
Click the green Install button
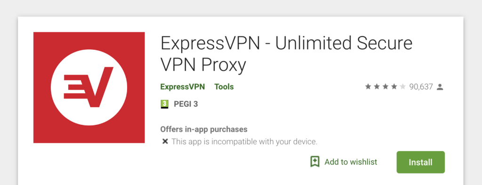click(x=420, y=162)
